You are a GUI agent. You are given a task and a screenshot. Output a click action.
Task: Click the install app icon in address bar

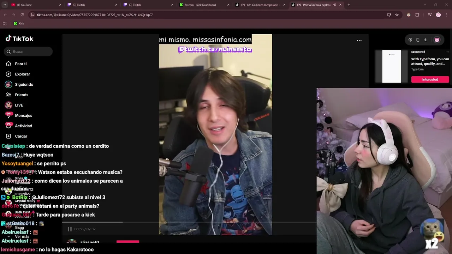tap(389, 15)
